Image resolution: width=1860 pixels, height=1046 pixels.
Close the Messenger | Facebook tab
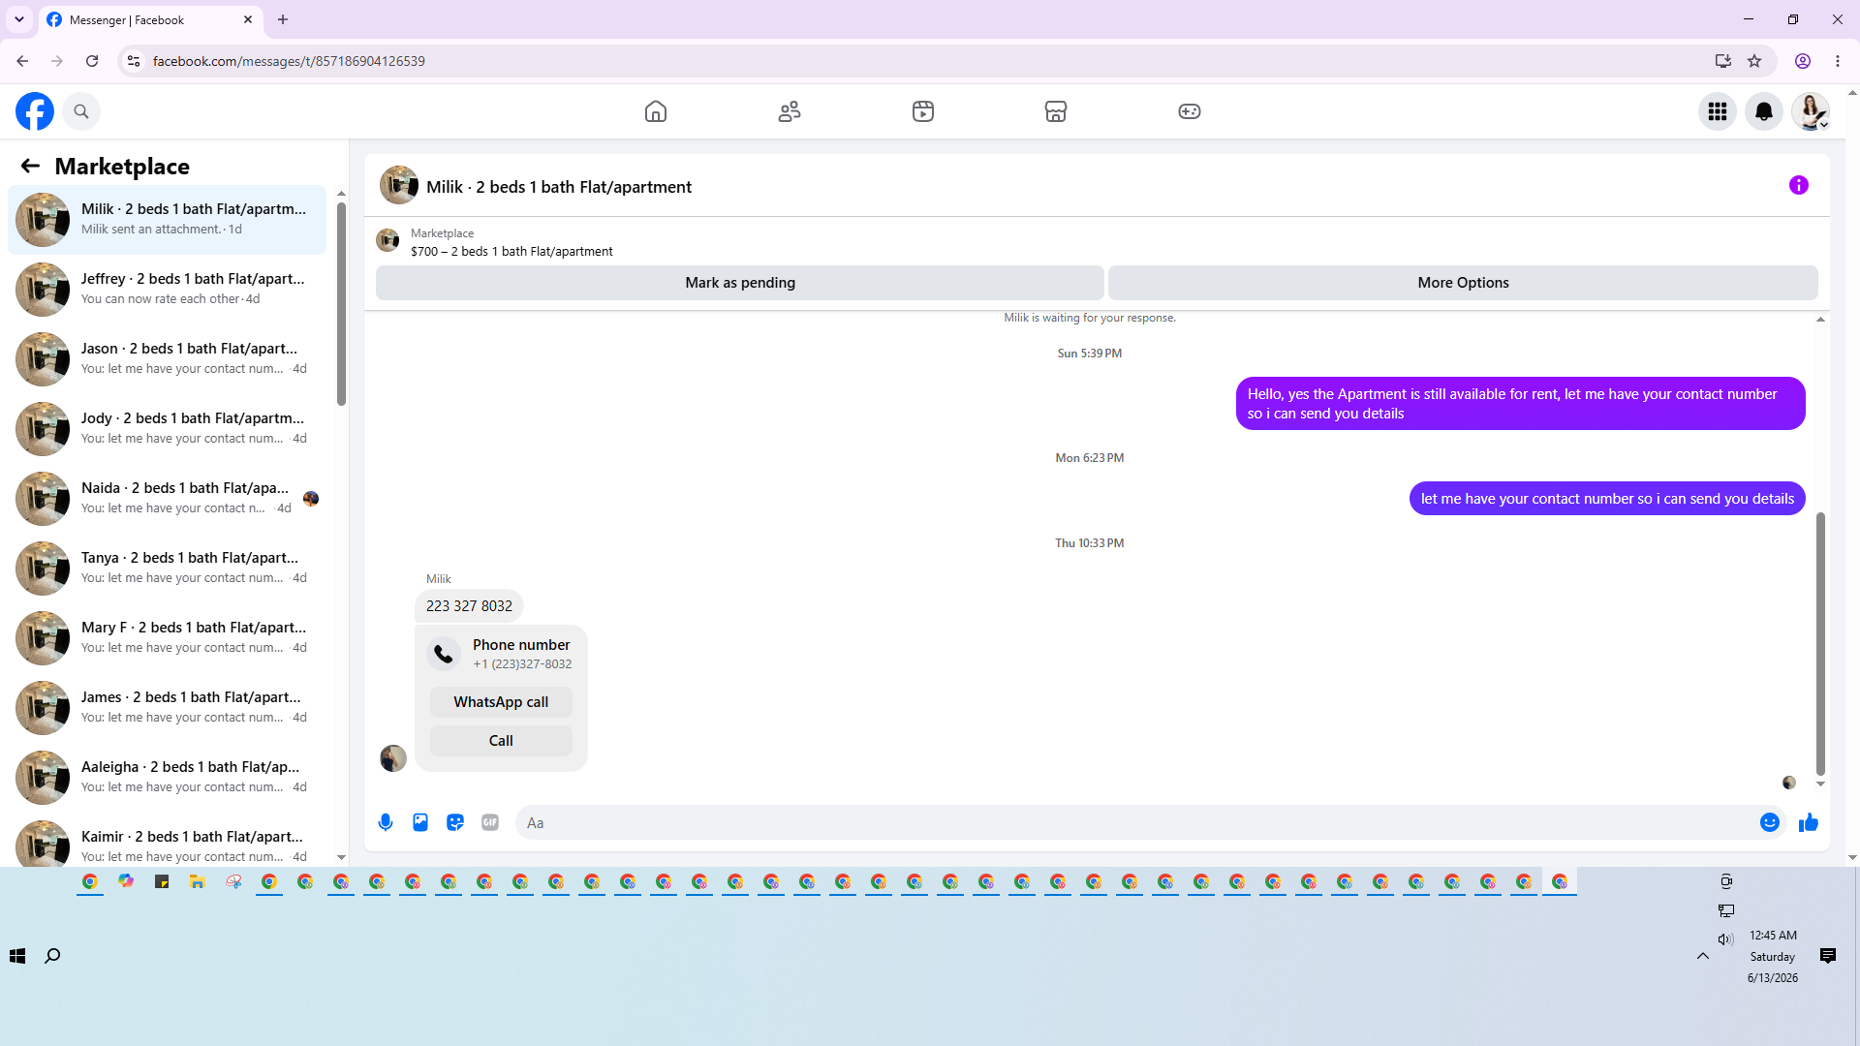pos(248,19)
